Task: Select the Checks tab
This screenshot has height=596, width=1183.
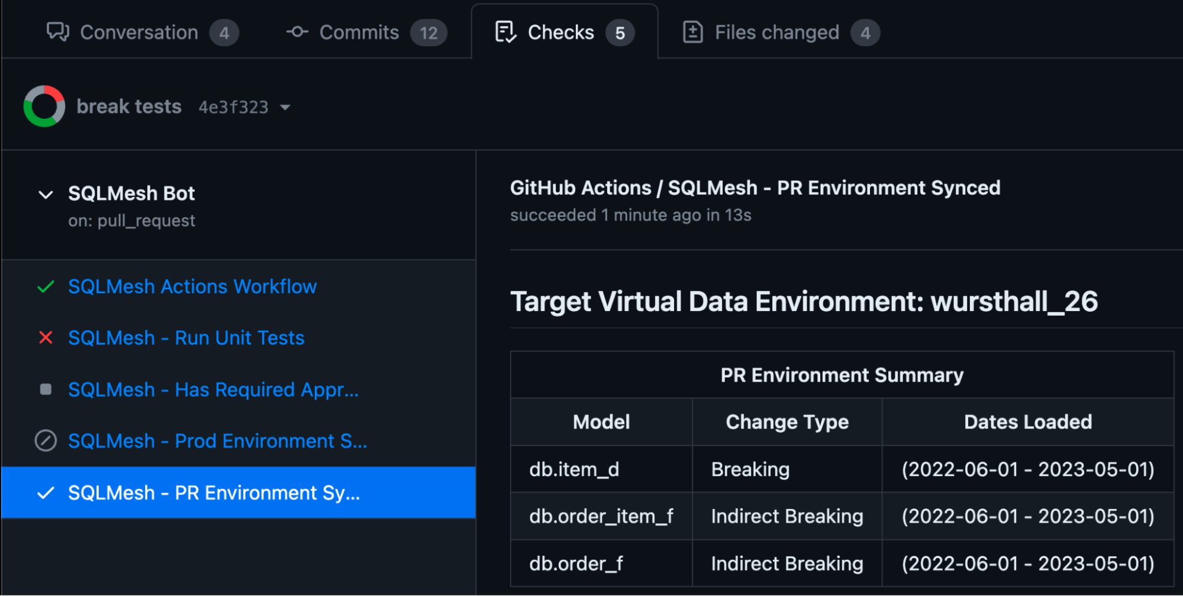Action: (565, 33)
